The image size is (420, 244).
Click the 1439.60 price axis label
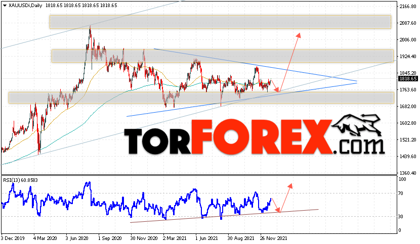coord(408,156)
